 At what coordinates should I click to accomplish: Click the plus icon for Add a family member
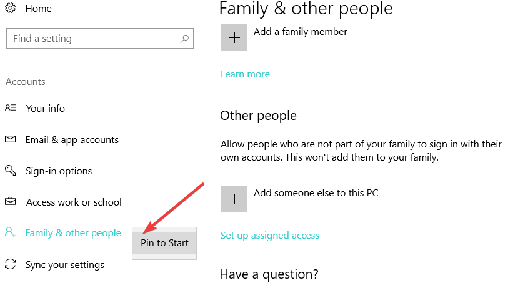click(234, 37)
